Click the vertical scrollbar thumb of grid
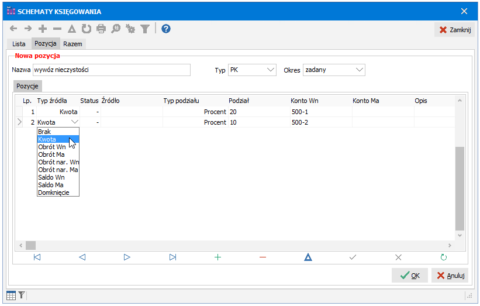Screen dimensions: 480x306 click(460, 188)
